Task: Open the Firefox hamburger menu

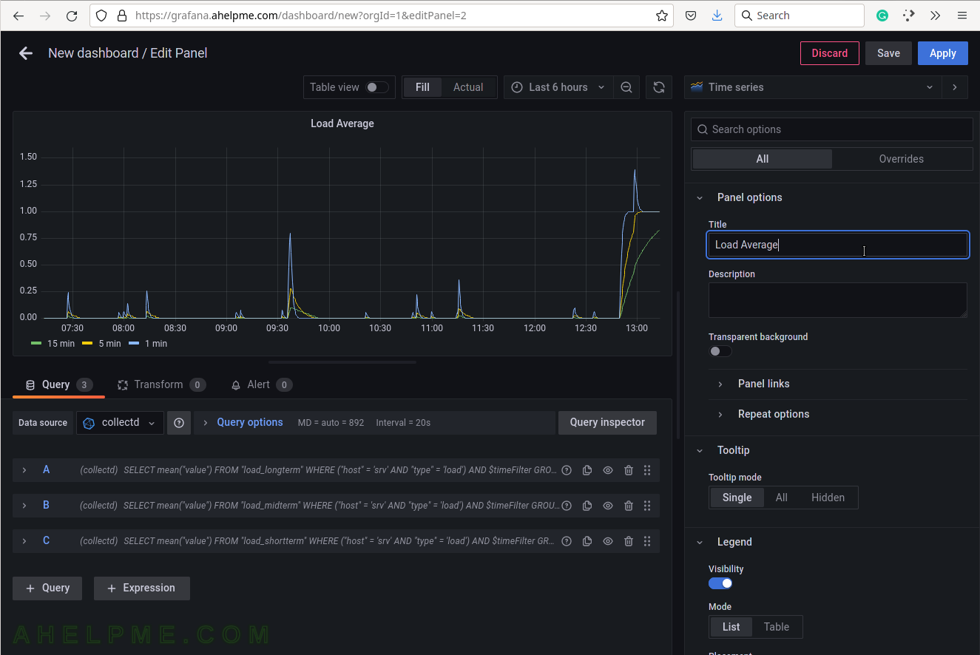Action: 962,16
